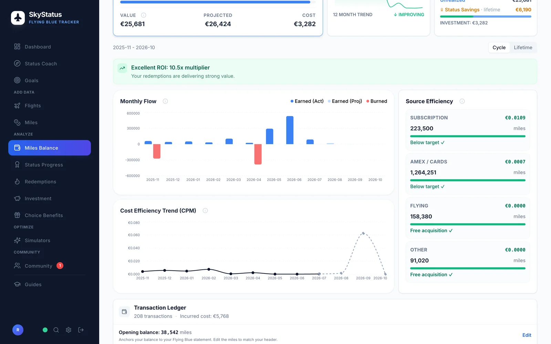551x344 pixels.
Task: Open the user avatar R profile
Action: pos(18,330)
